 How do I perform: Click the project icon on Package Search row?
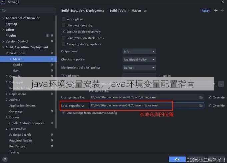click(52, 135)
